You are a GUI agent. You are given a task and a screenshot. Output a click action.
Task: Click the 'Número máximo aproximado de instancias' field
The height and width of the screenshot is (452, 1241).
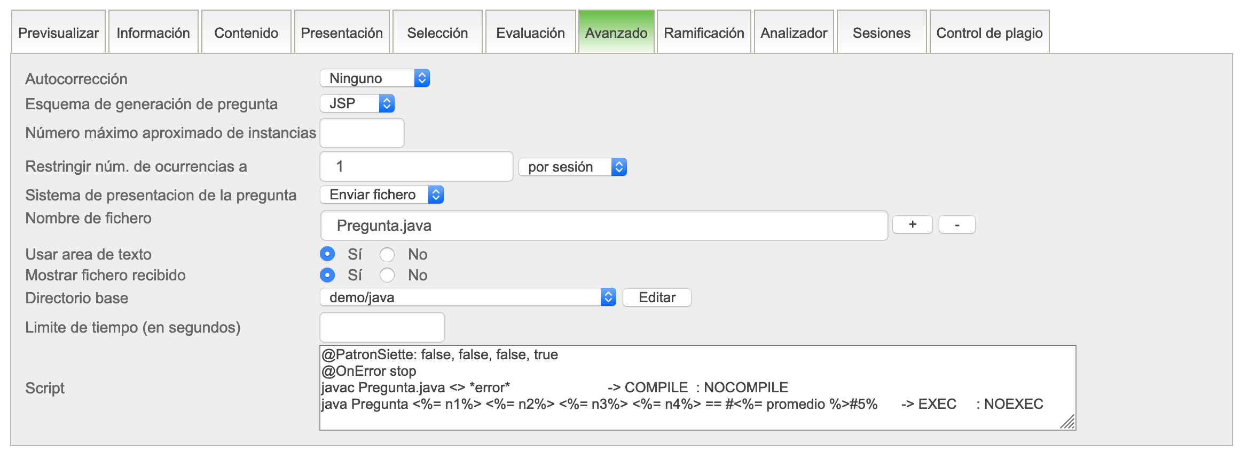click(x=362, y=133)
